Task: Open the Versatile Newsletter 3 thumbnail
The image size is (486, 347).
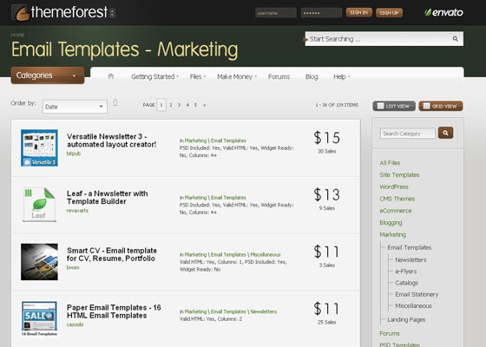Action: 39,147
